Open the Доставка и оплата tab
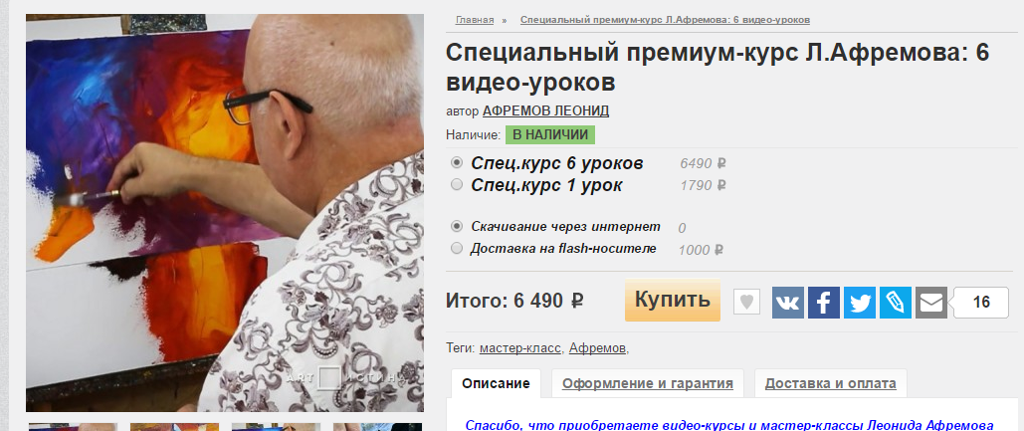Viewport: 1024px width, 431px height. click(x=831, y=383)
